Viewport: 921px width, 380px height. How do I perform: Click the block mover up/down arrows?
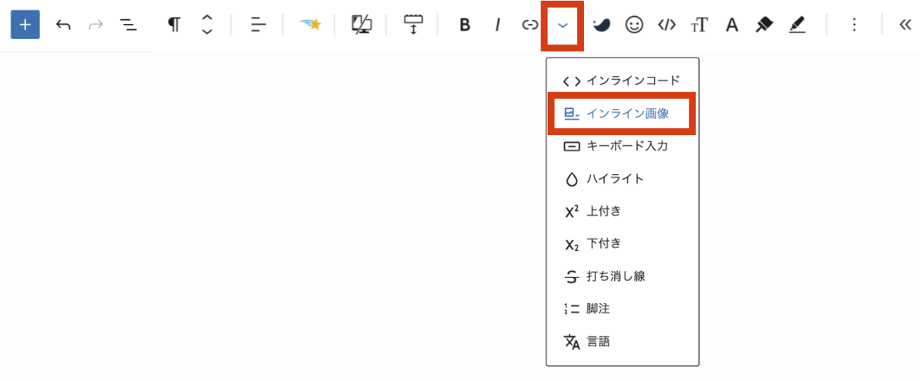click(206, 25)
